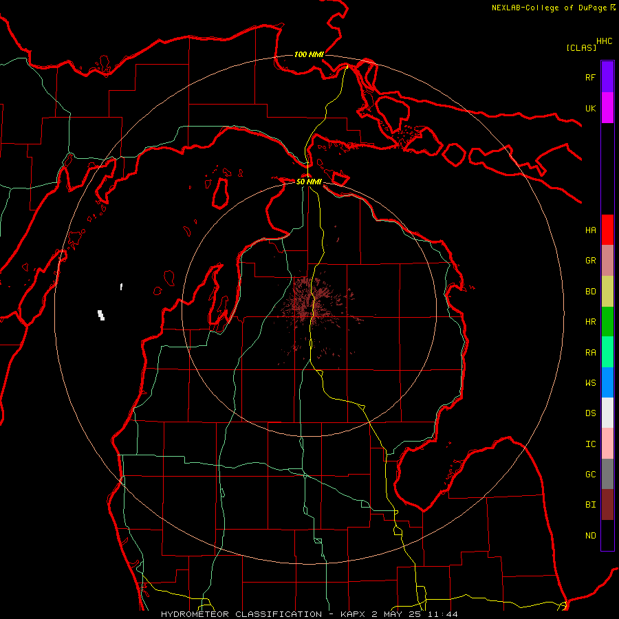Viewport: 619px width, 619px height.
Task: Click the HA legend label
Action: coord(590,230)
